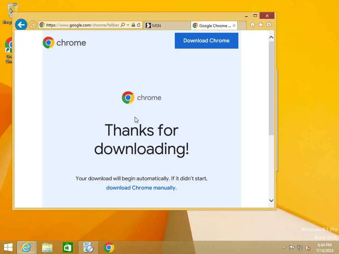Select the Google Chrome tab
This screenshot has width=339, height=254.
coord(214,25)
